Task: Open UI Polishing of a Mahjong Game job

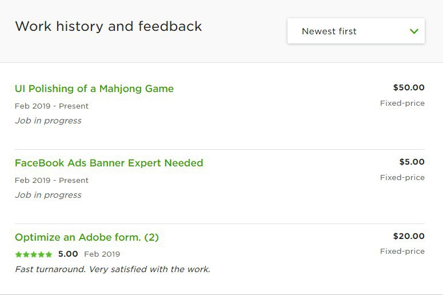Action: tap(94, 89)
